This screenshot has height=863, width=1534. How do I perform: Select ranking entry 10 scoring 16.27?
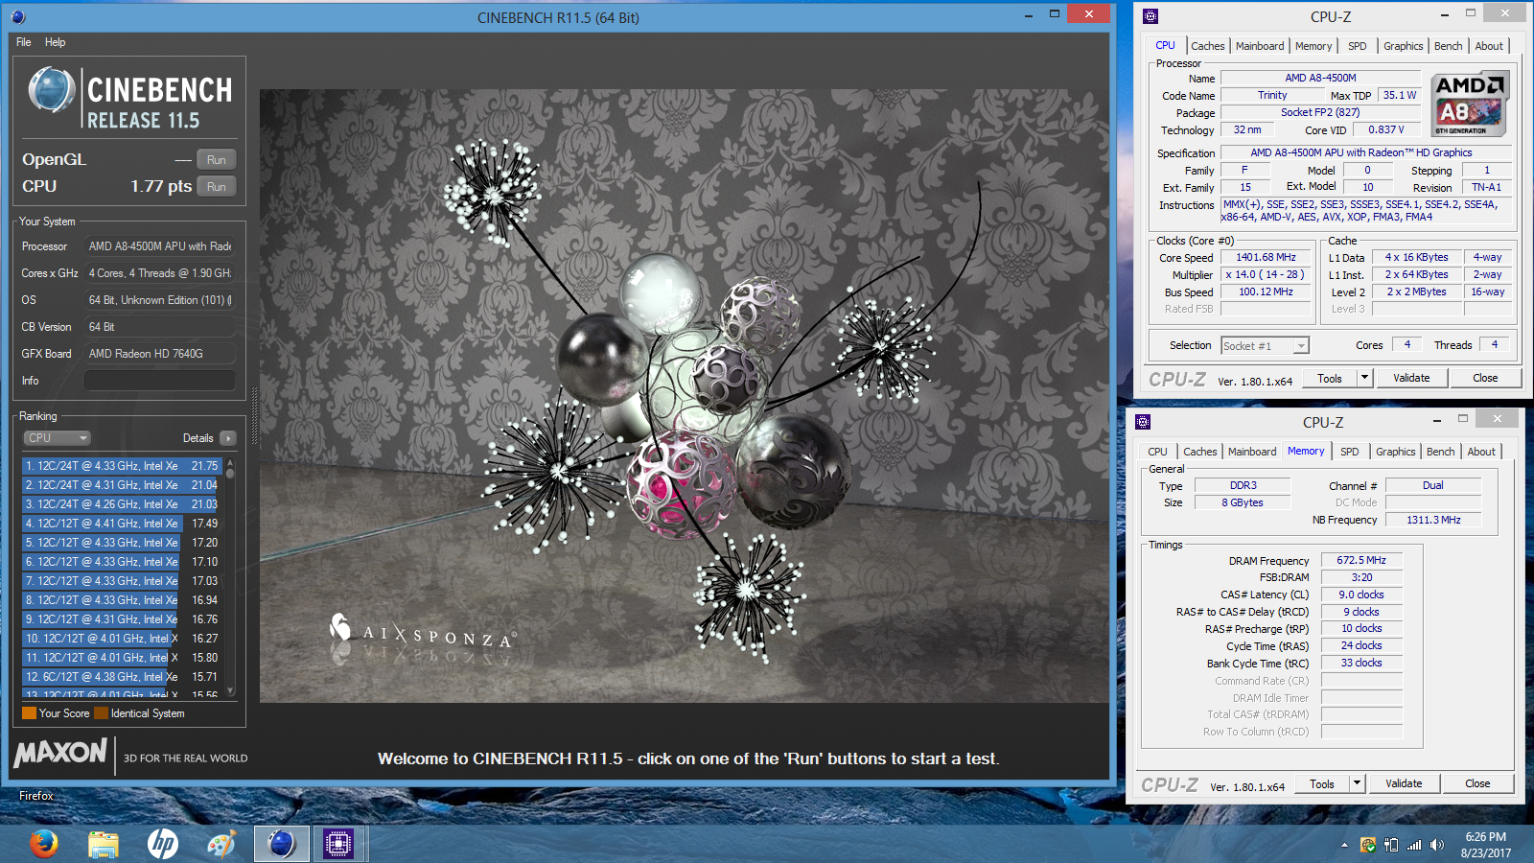(x=122, y=639)
